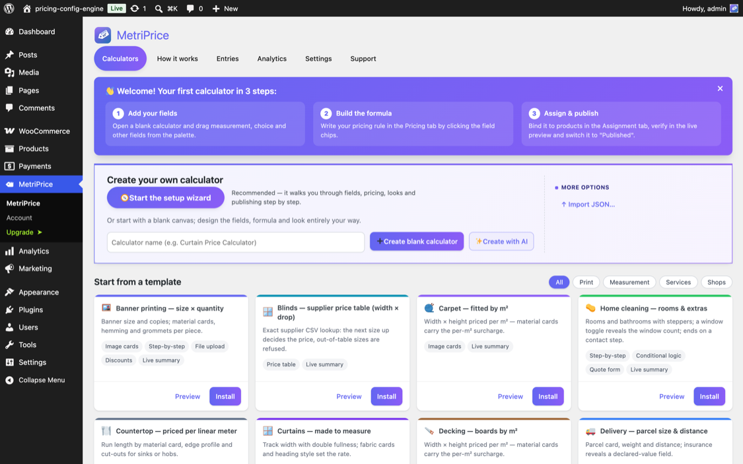Viewport: 743px width, 464px height.
Task: Filter templates by Measurement
Action: coord(629,282)
